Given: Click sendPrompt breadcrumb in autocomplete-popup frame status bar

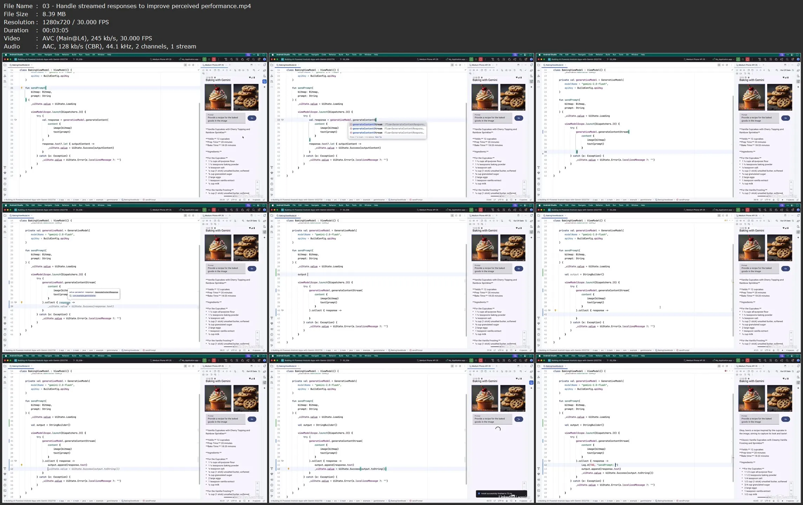Looking at the screenshot, I should [416, 200].
